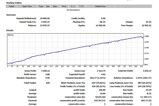Click the 317 x-axis tick label
Screen dimensions: 159x106
pyautogui.click(x=74, y=66)
